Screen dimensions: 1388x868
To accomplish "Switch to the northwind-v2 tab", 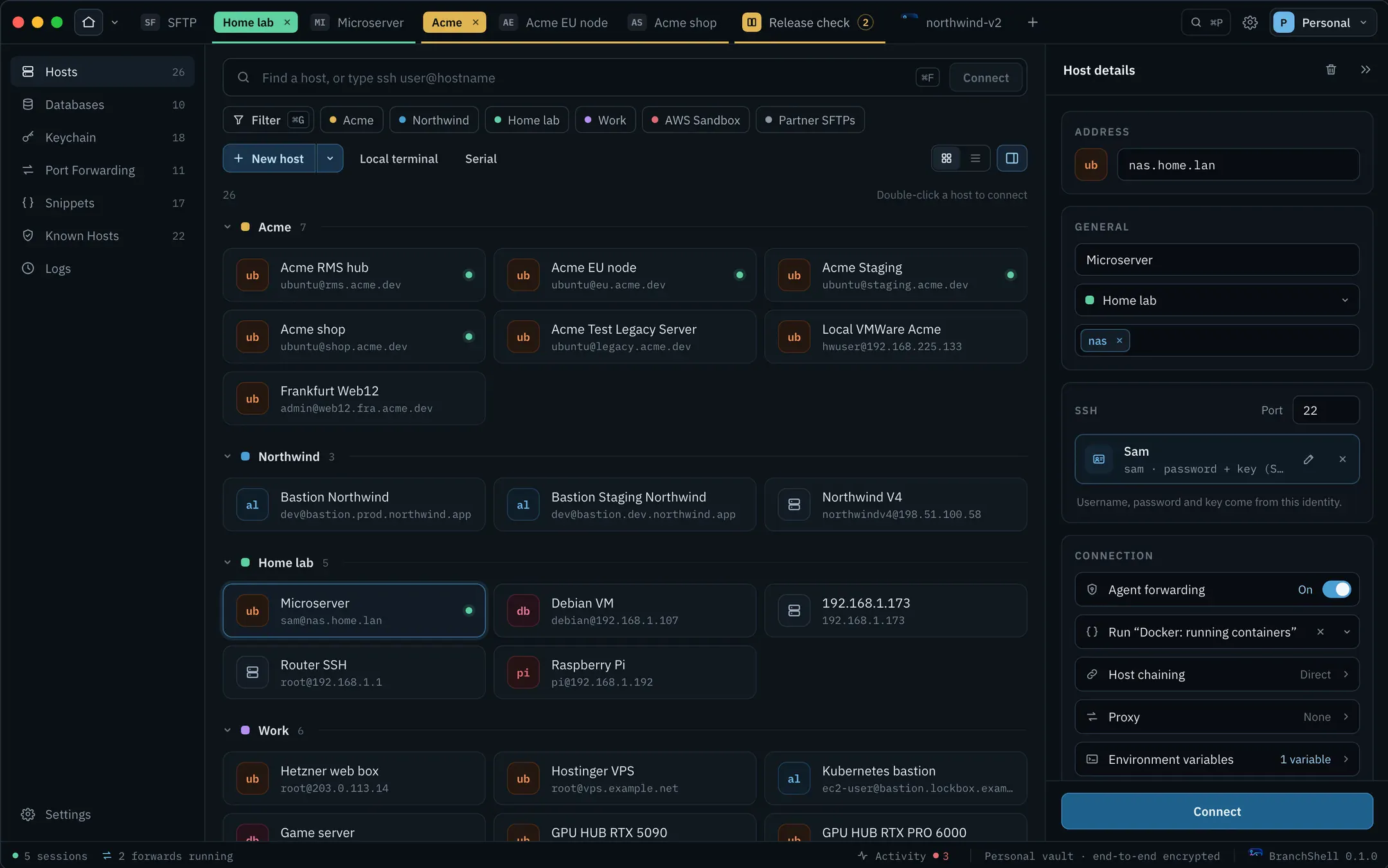I will coord(951,23).
